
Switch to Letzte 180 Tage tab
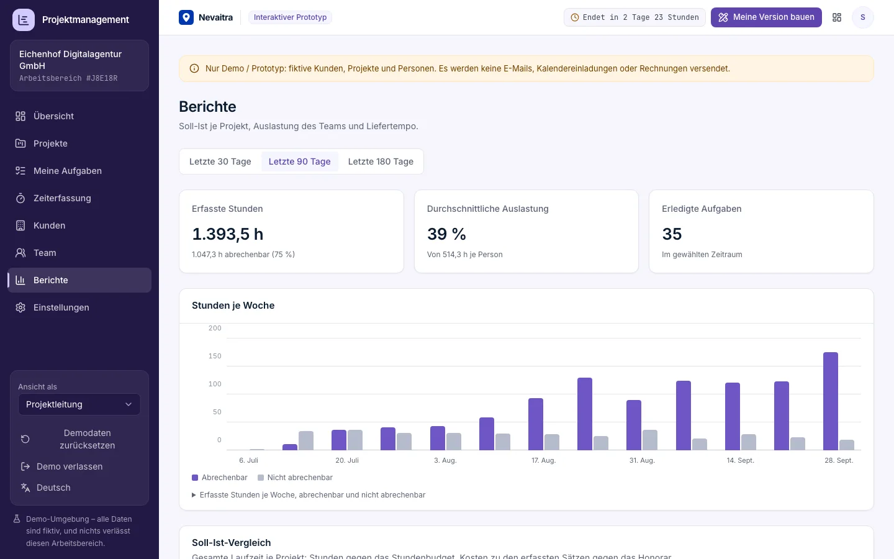381,161
